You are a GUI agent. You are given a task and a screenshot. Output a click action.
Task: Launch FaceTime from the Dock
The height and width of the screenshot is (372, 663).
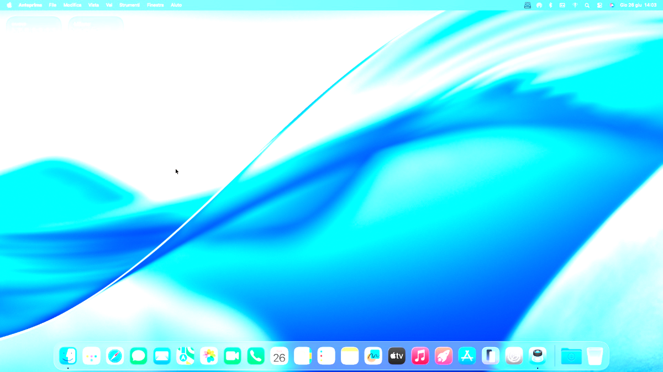coord(233,356)
